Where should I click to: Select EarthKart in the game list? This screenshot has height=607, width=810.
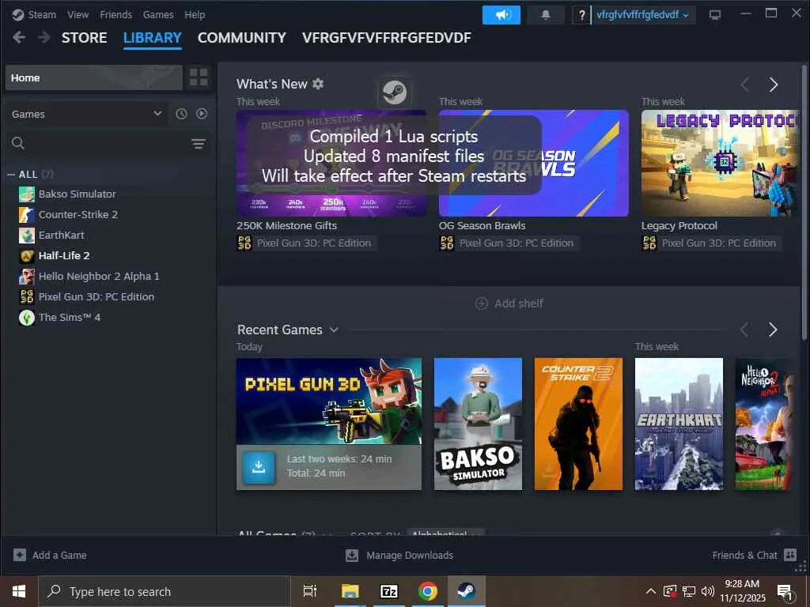click(61, 236)
